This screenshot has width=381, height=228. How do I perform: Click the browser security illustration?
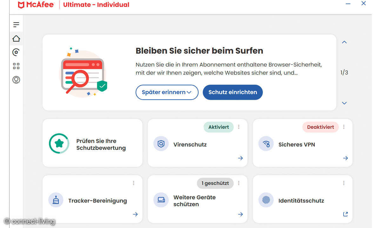(83, 73)
